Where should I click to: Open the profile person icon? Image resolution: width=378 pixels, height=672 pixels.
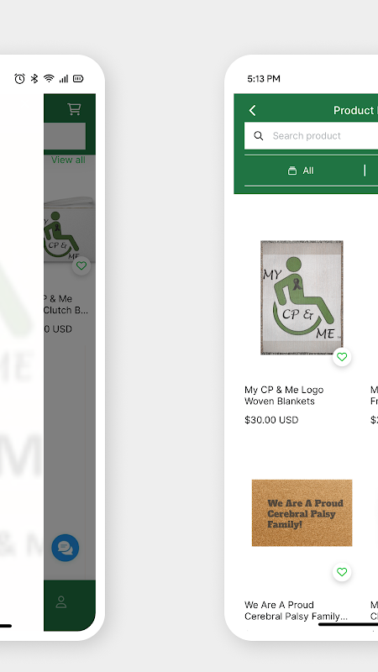coord(61,601)
